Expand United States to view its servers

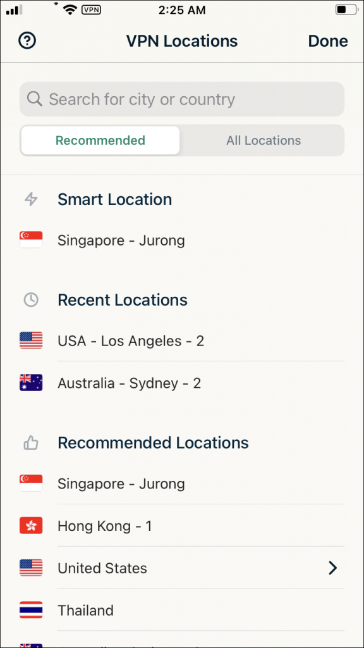(182, 568)
